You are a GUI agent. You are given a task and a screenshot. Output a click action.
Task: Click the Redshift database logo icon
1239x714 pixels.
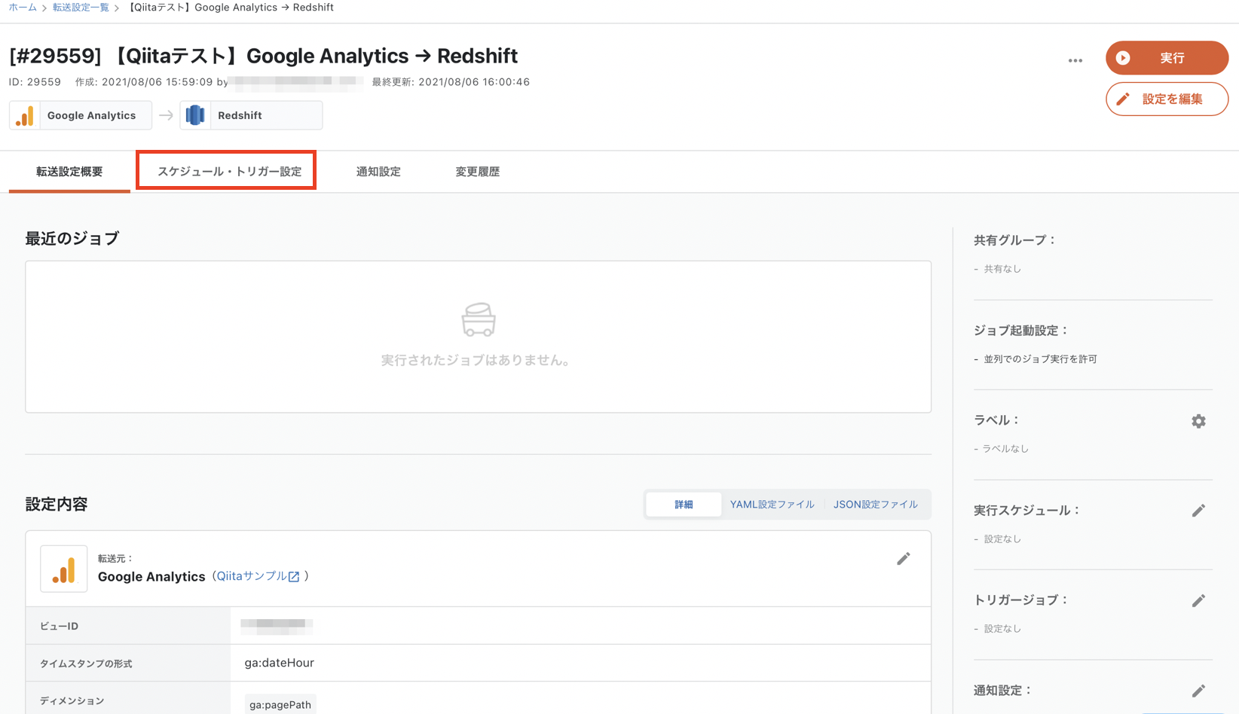195,115
